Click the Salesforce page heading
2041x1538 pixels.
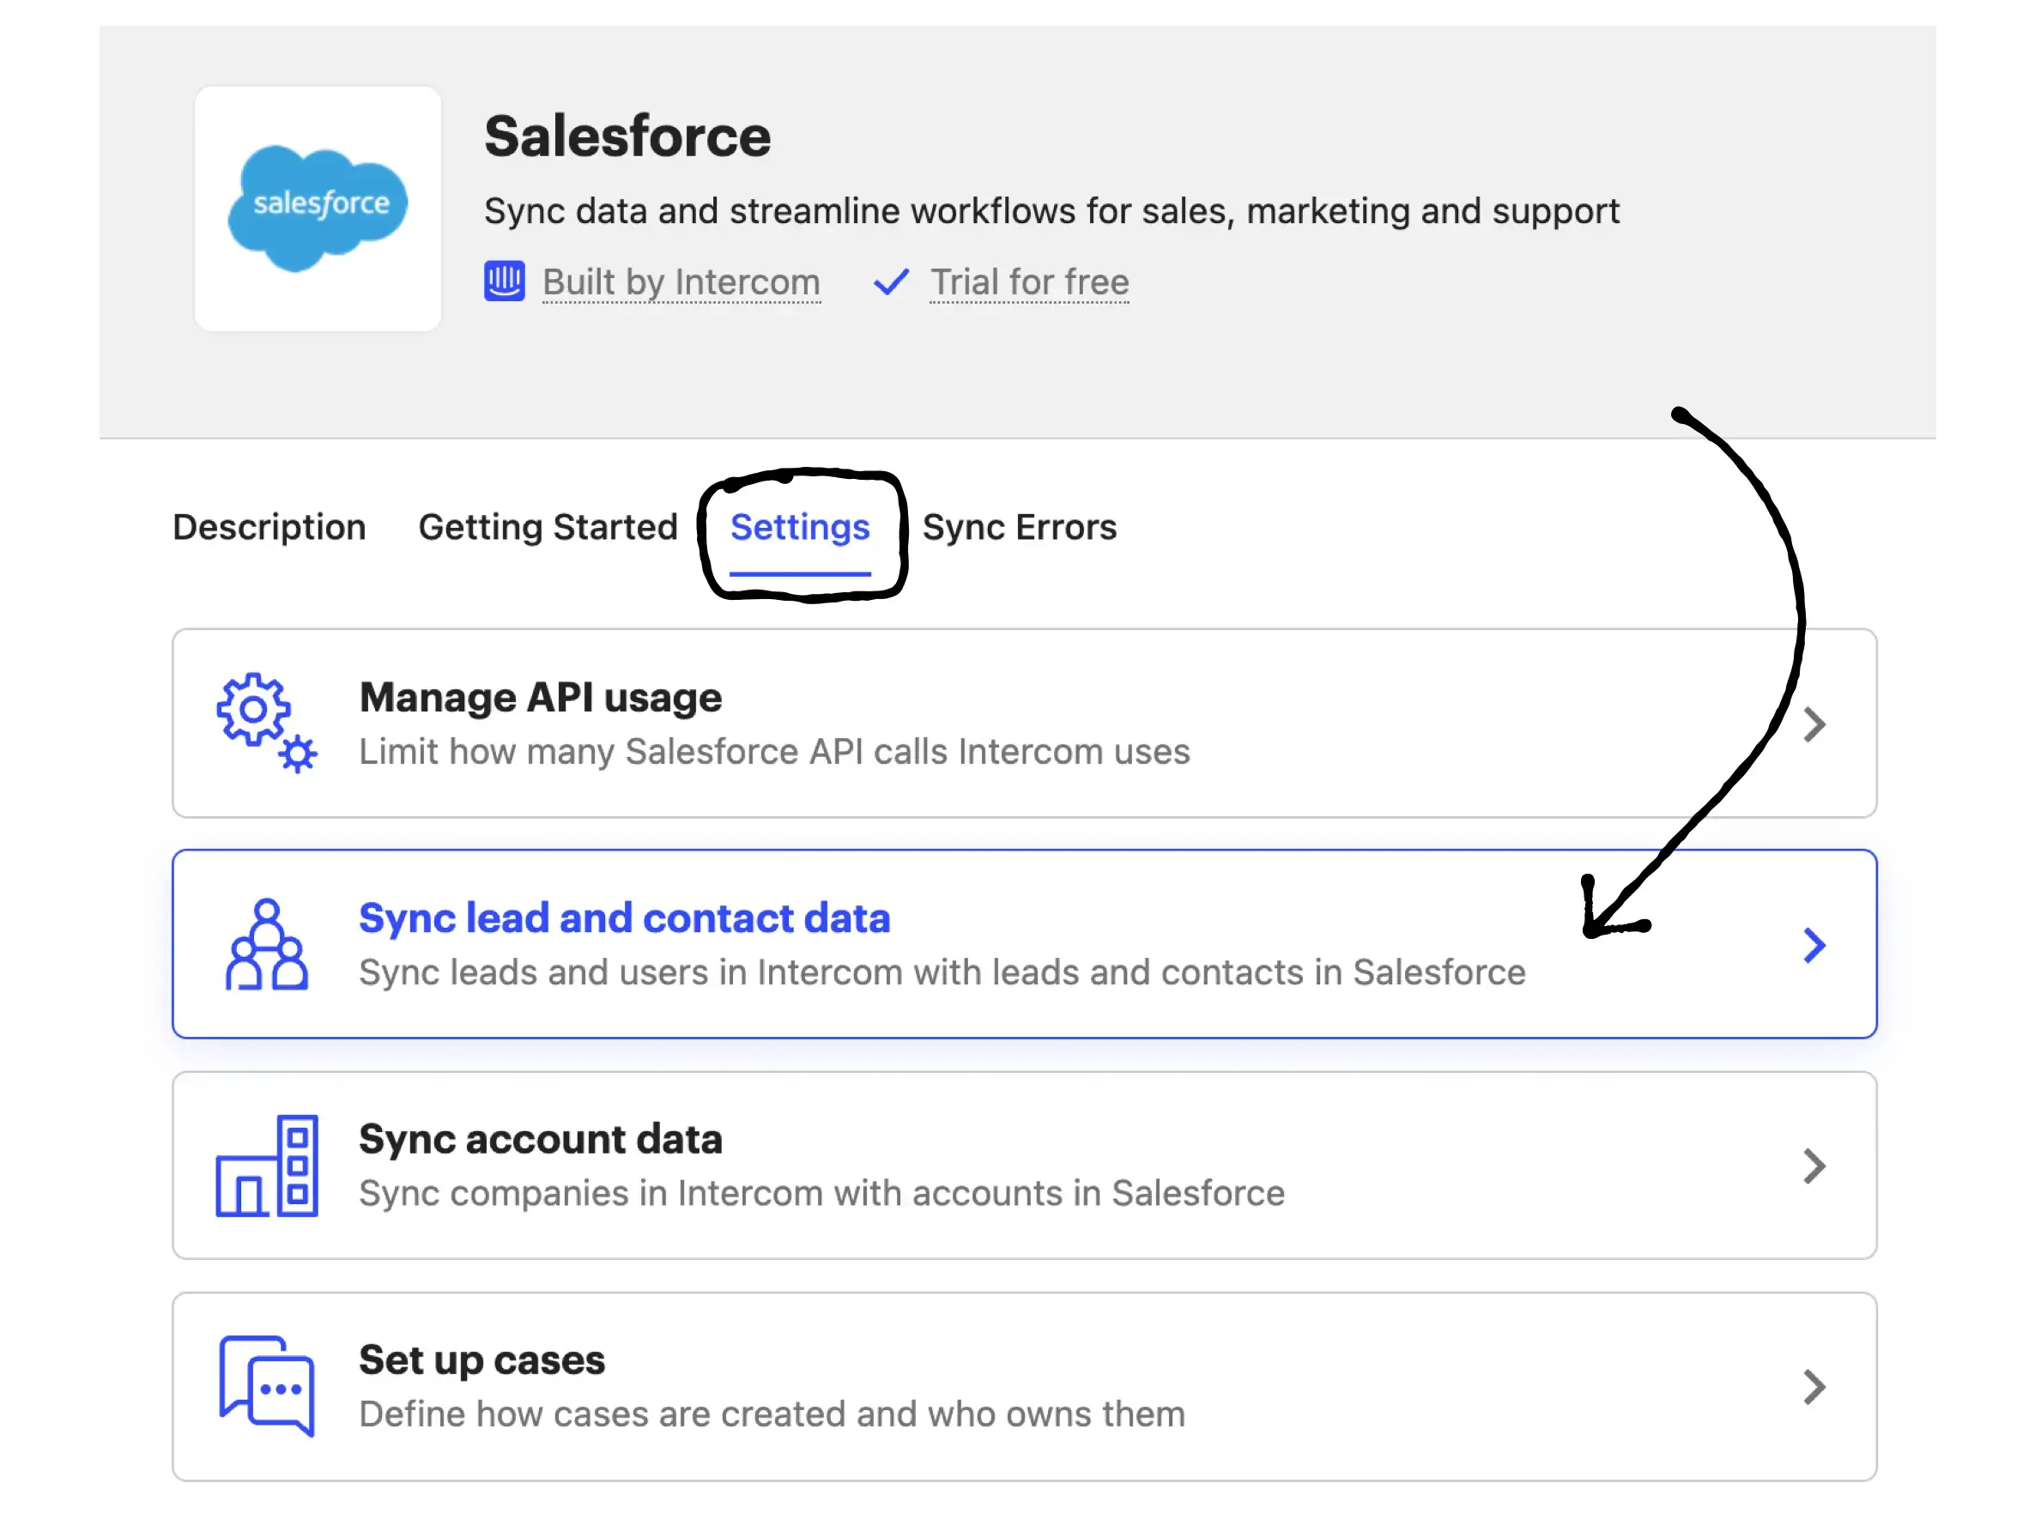627,136
